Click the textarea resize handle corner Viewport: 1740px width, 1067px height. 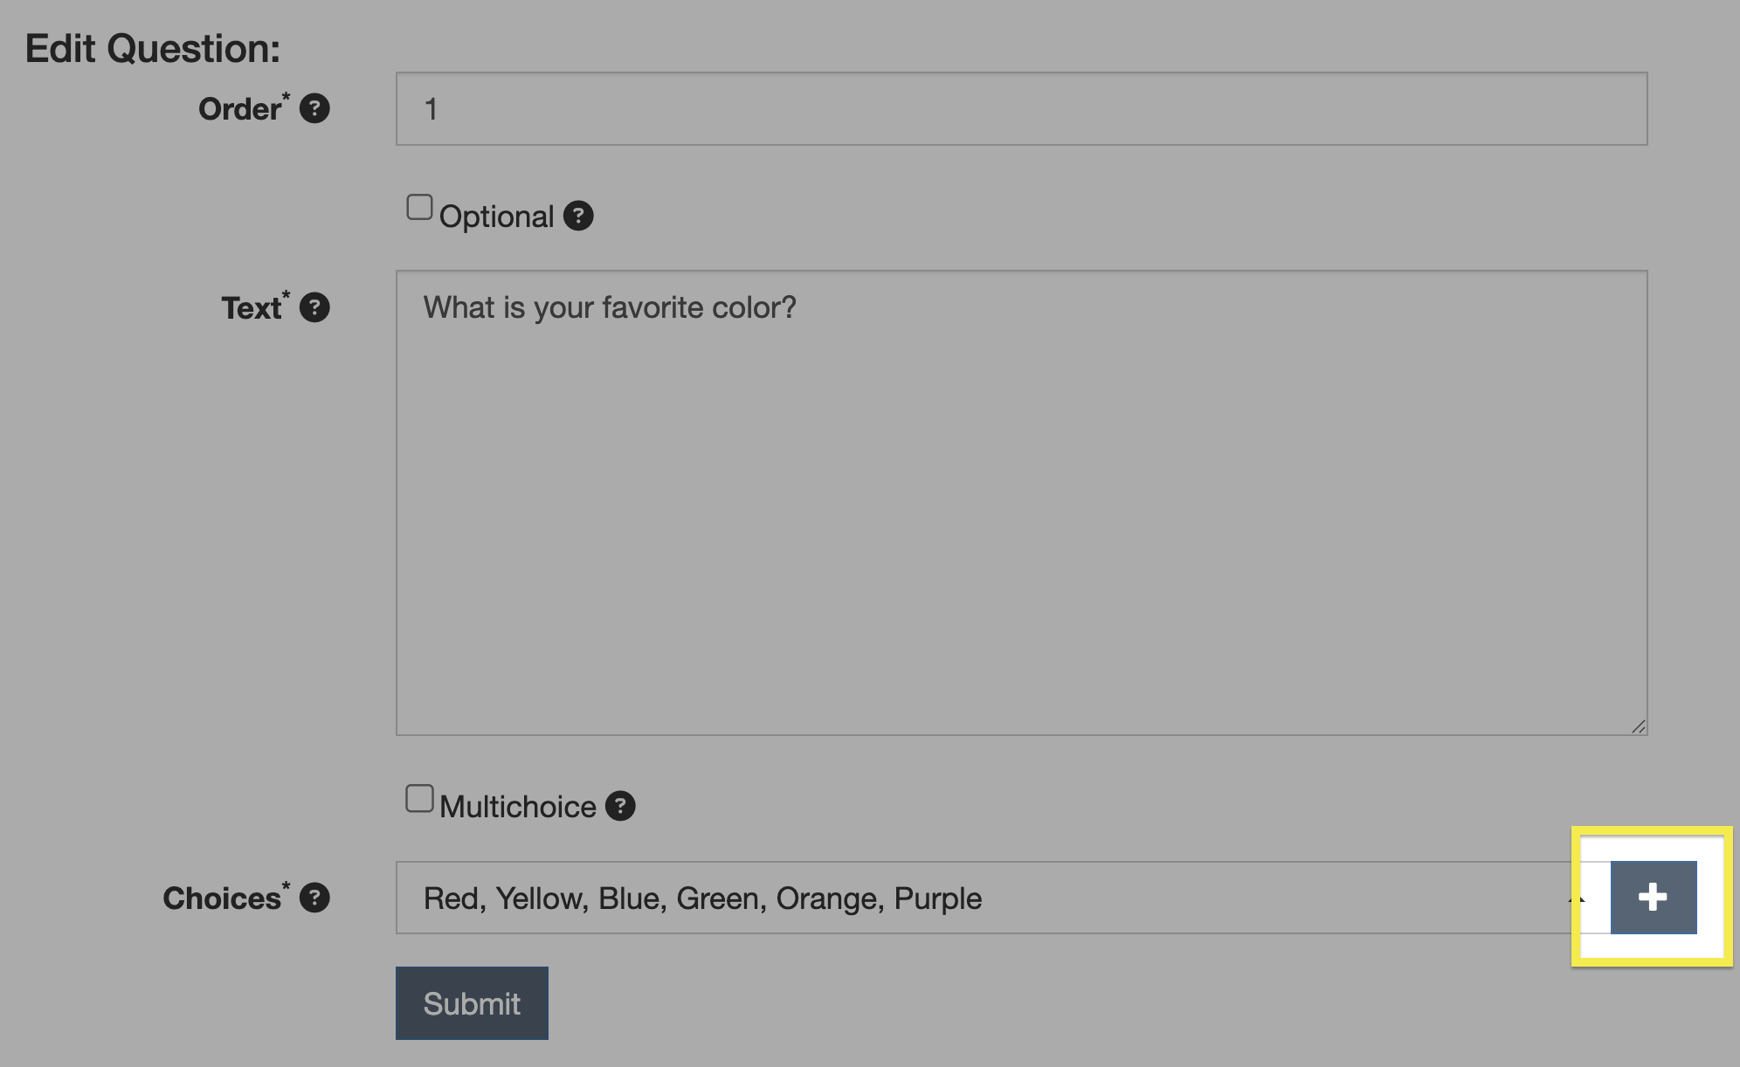1638,726
